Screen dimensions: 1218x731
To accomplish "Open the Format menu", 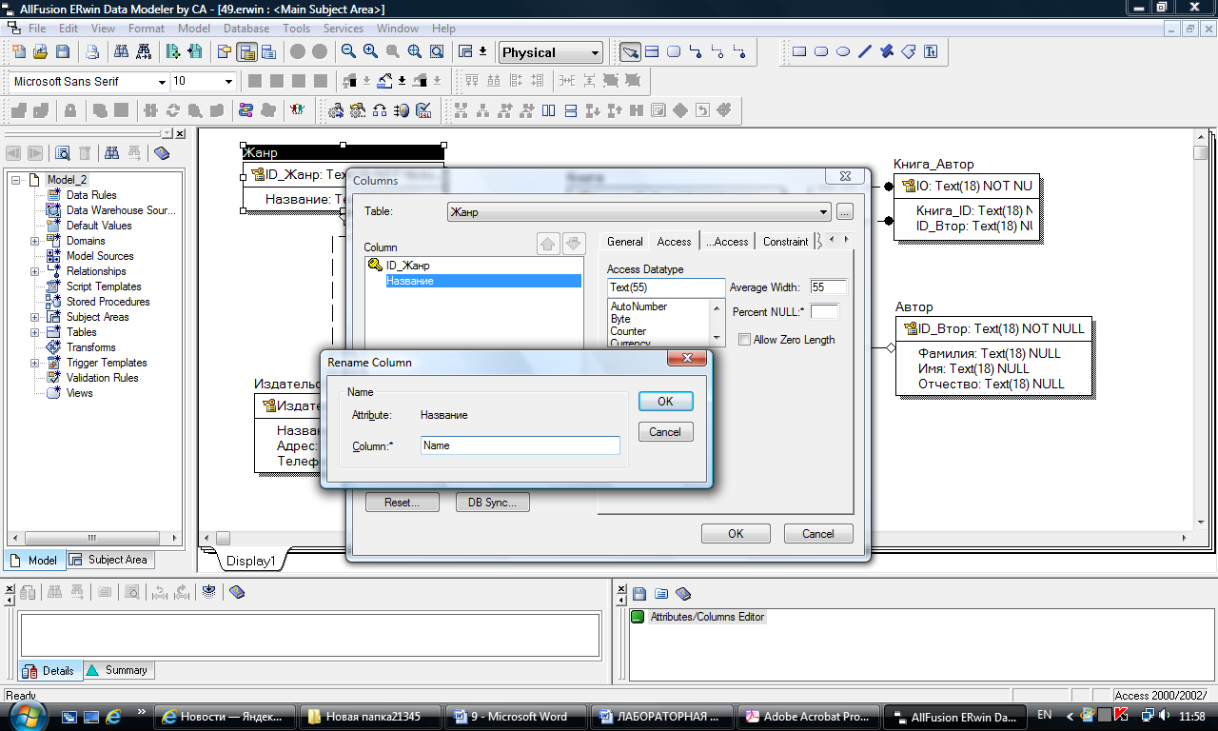I will (x=147, y=29).
